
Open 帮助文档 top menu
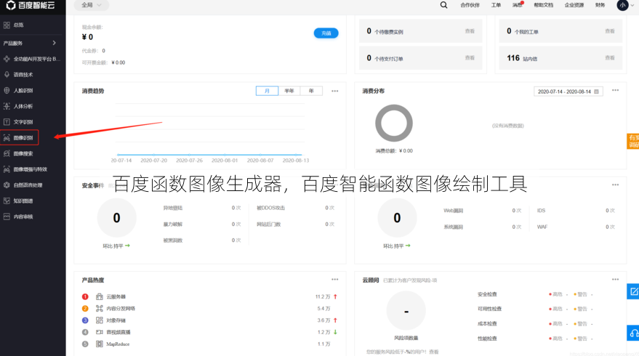(x=544, y=5)
